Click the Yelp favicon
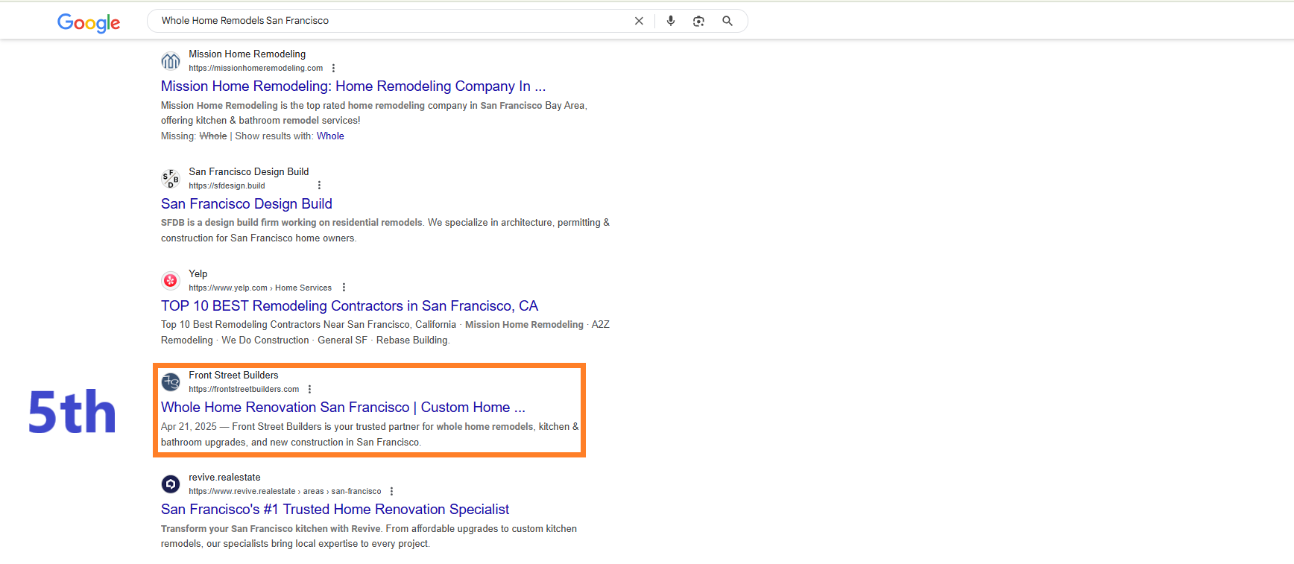 (x=171, y=280)
